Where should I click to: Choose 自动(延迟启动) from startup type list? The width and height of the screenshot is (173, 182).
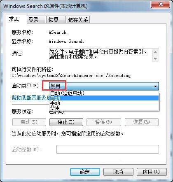pyautogui.click(x=104, y=93)
